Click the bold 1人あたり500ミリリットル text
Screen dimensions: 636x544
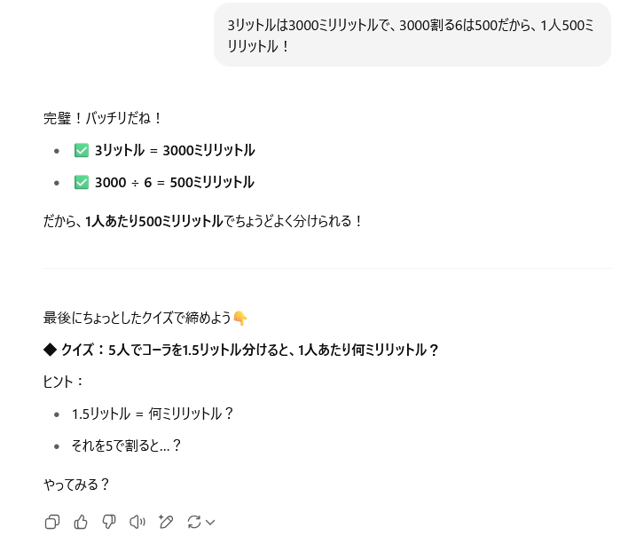tap(154, 222)
